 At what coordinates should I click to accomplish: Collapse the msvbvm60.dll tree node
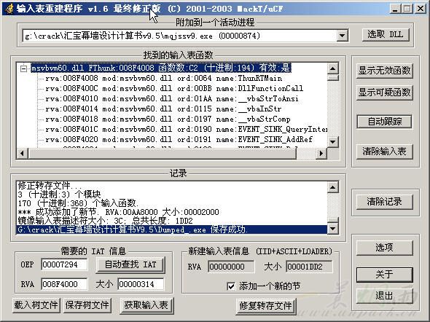(x=23, y=68)
